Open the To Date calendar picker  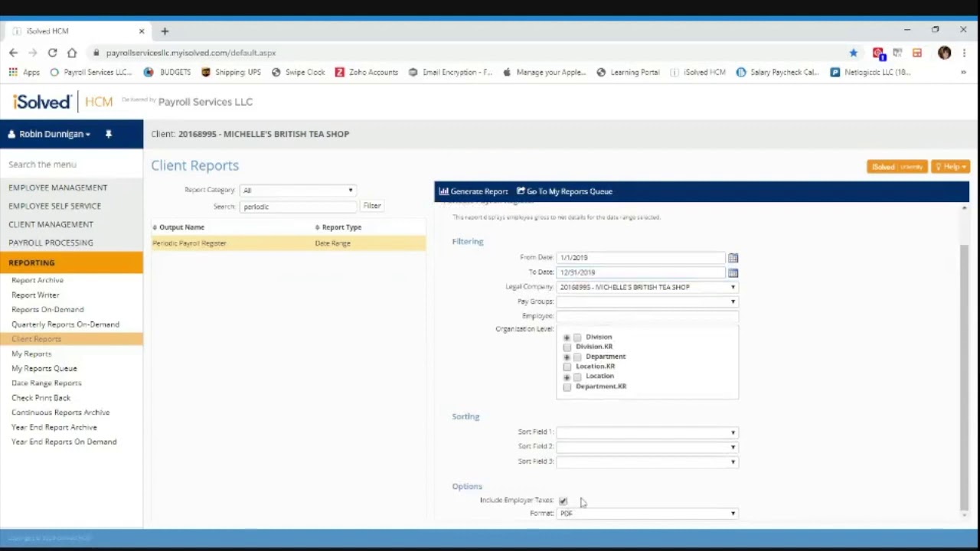click(733, 272)
